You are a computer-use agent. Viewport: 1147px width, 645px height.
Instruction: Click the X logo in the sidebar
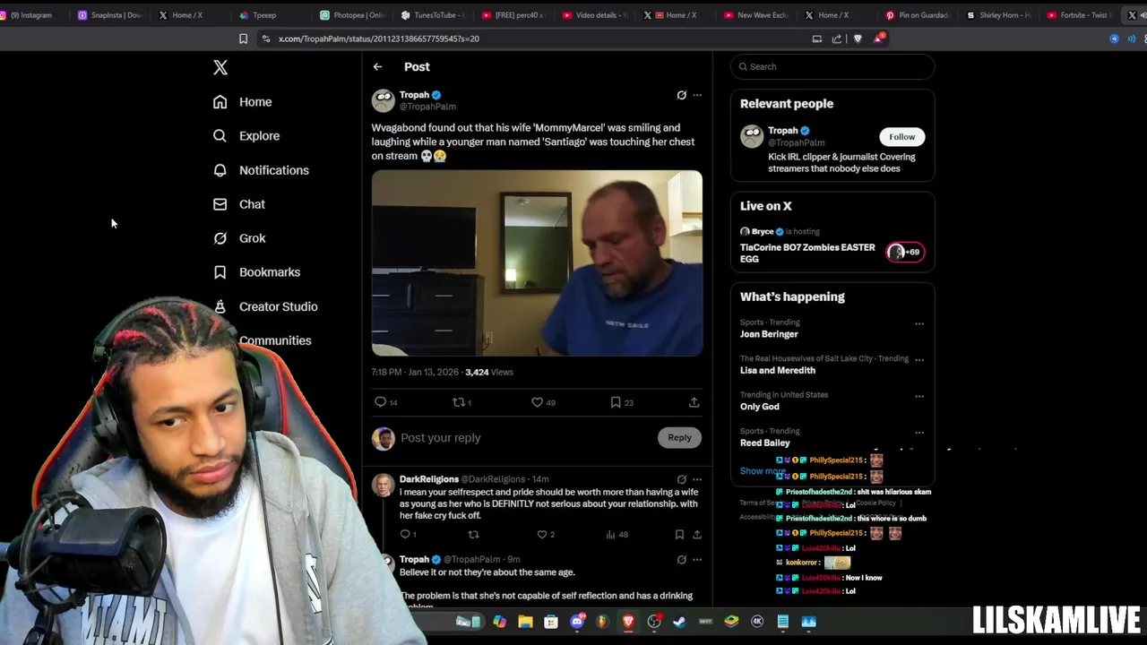[220, 67]
